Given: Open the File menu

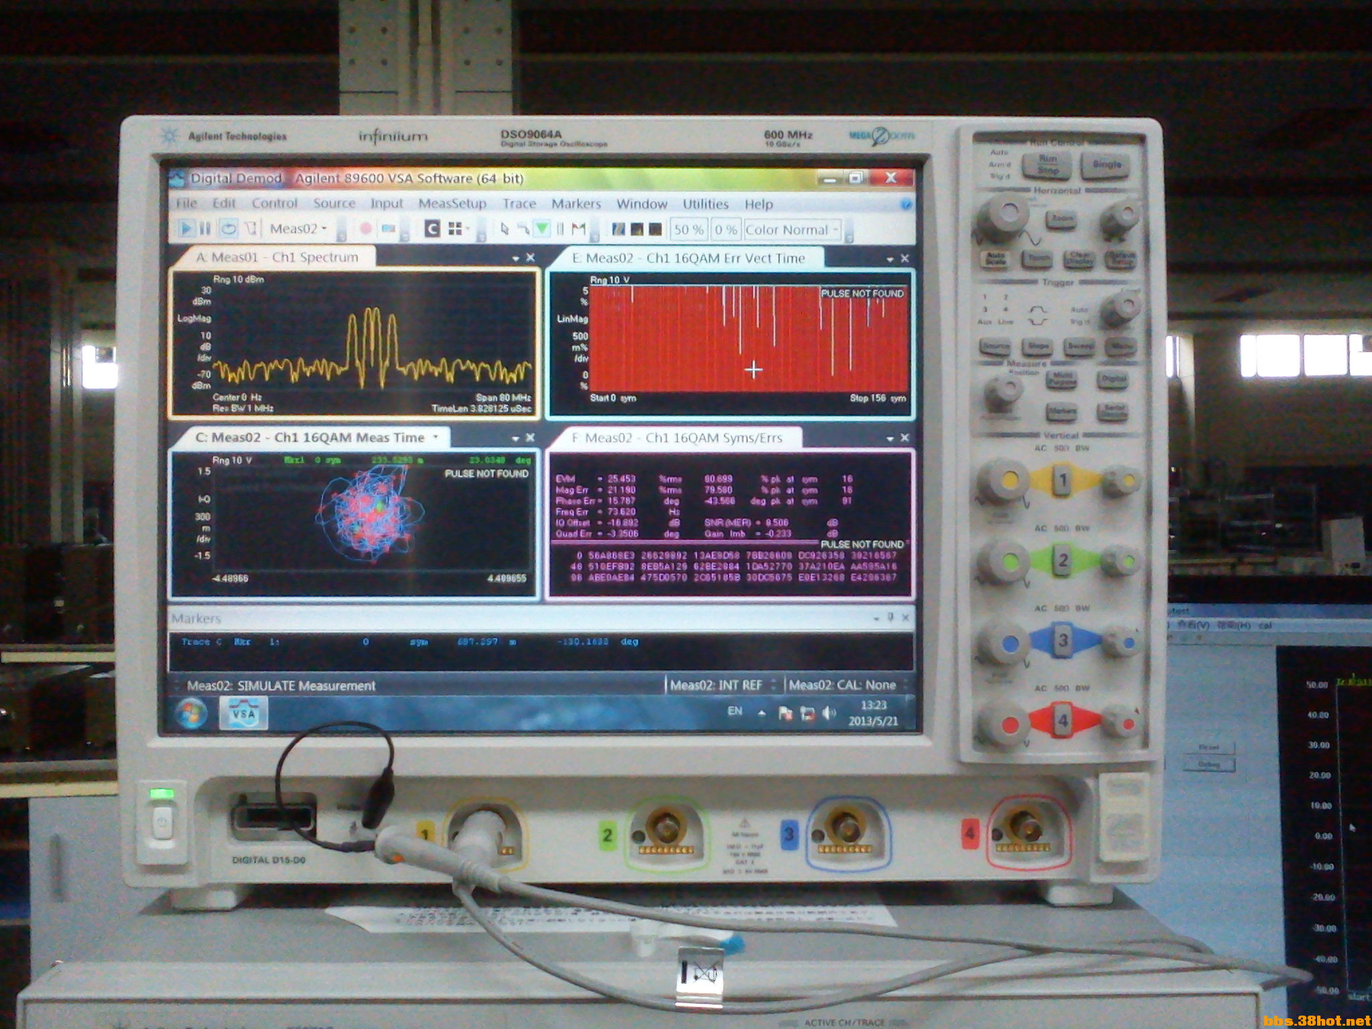Looking at the screenshot, I should tap(186, 203).
